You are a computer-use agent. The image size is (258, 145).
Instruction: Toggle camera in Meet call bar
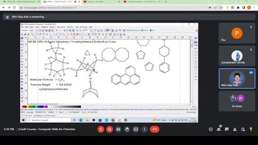110,129
